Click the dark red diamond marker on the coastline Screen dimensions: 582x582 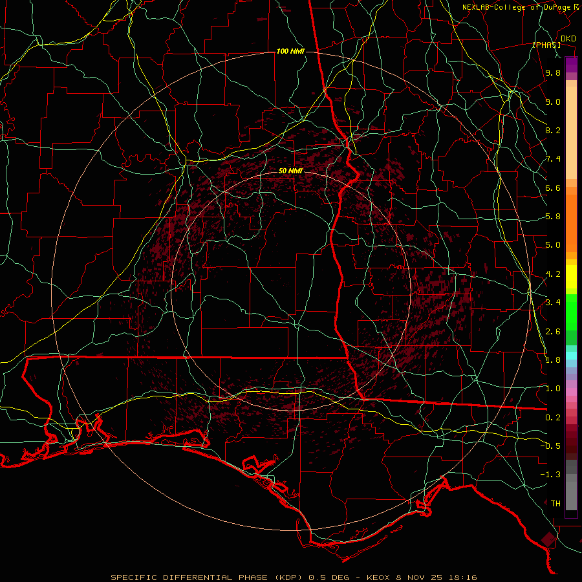548,539
